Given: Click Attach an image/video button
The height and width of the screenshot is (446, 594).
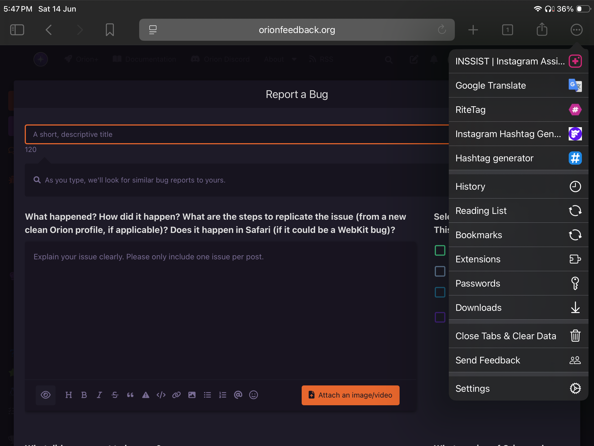Looking at the screenshot, I should [350, 395].
